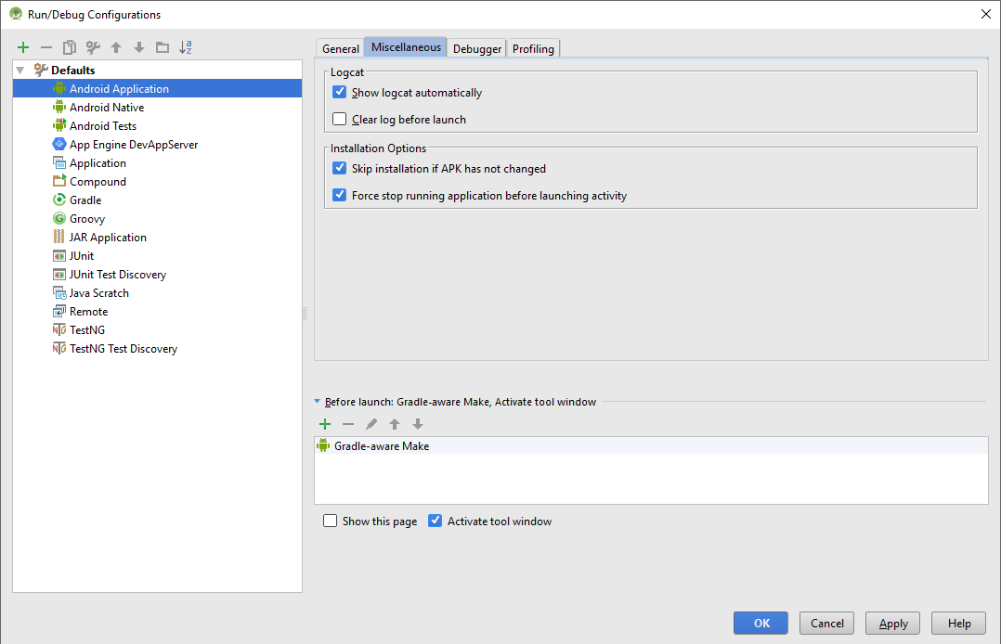Enable Clear log before launch
Screen dimensions: 1001x644
point(340,119)
